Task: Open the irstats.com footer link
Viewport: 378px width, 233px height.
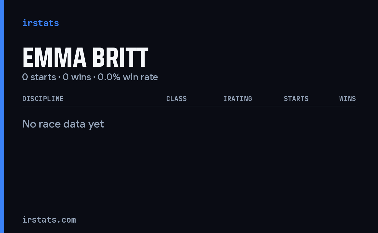Action: (x=49, y=219)
